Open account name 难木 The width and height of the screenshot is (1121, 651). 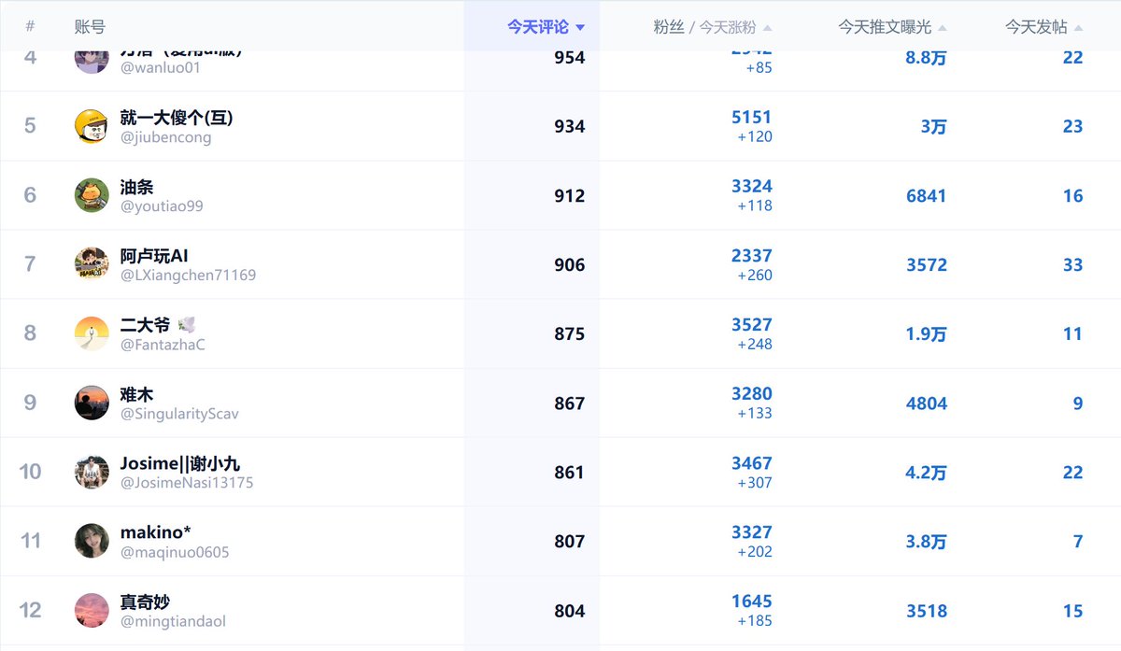tap(137, 394)
